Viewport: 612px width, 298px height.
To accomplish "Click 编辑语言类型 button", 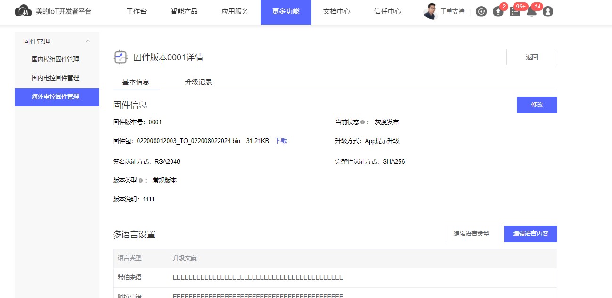I will click(471, 234).
